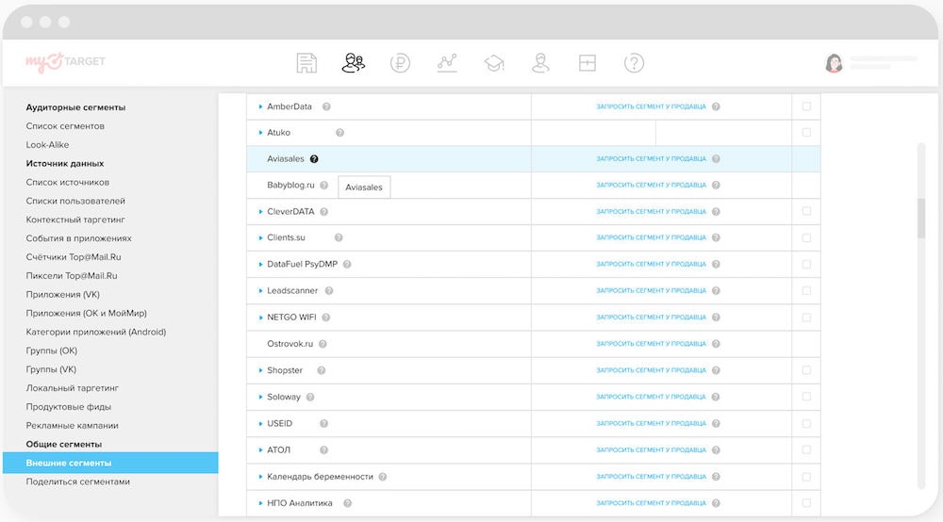Click help icon next to NETGO WIFI

coord(326,318)
